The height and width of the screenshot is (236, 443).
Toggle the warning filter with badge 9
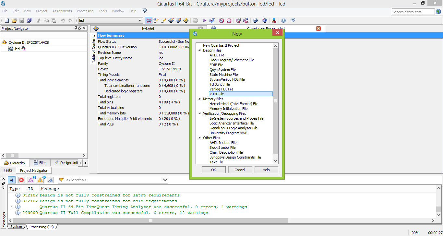(x=41, y=180)
